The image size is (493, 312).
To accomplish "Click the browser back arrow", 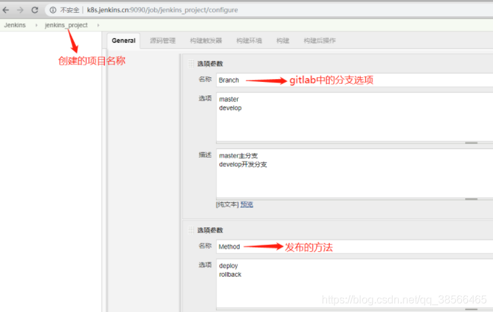I will [x=6, y=10].
